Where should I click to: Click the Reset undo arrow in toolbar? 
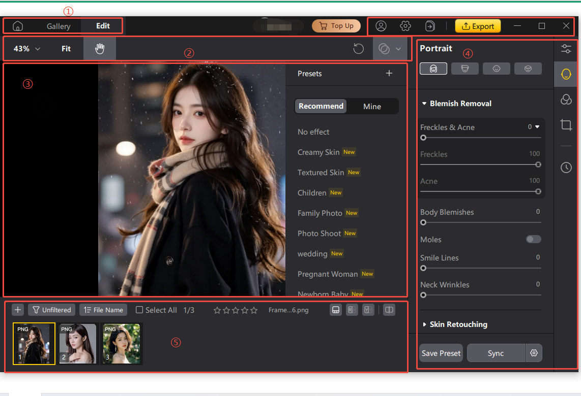[358, 48]
